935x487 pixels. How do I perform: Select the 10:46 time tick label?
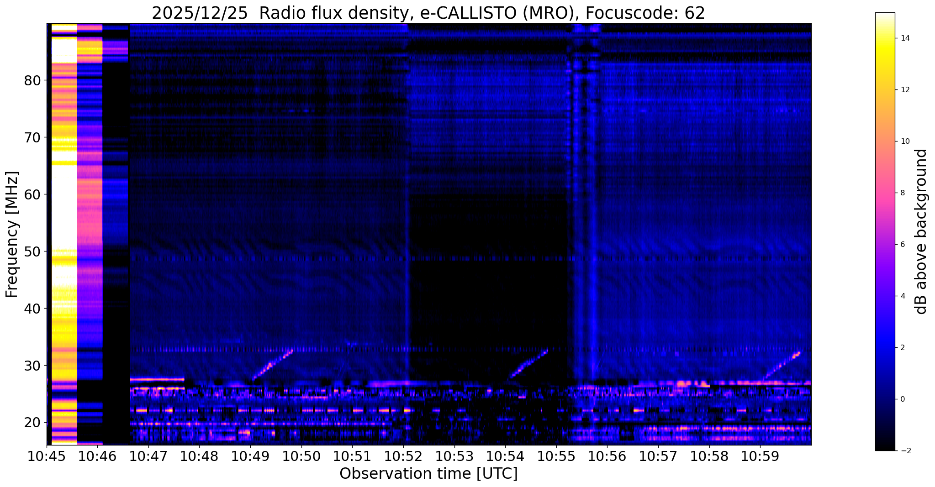(97, 456)
